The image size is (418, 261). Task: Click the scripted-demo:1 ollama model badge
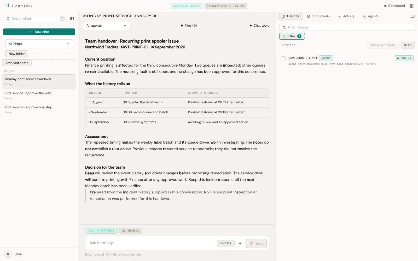[226, 6]
